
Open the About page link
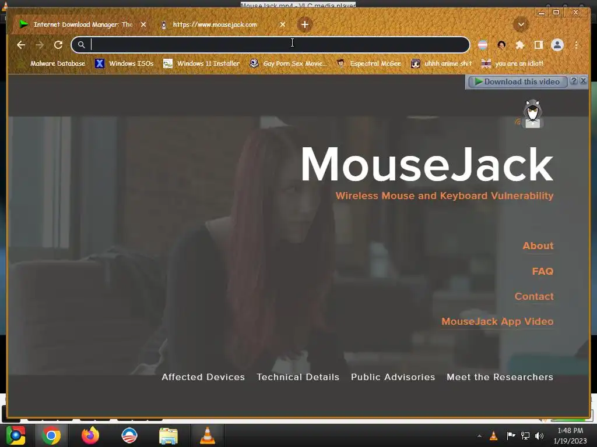pos(538,246)
